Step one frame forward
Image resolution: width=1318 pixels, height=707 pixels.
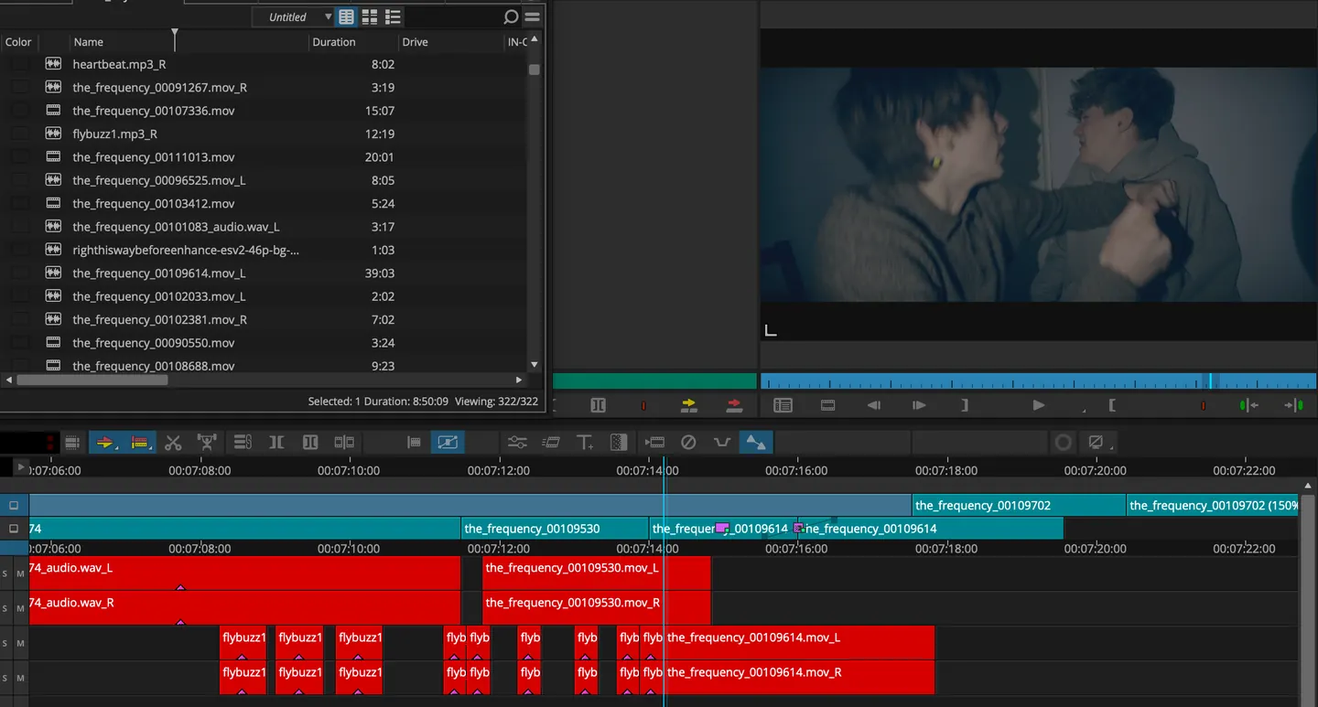pos(919,405)
